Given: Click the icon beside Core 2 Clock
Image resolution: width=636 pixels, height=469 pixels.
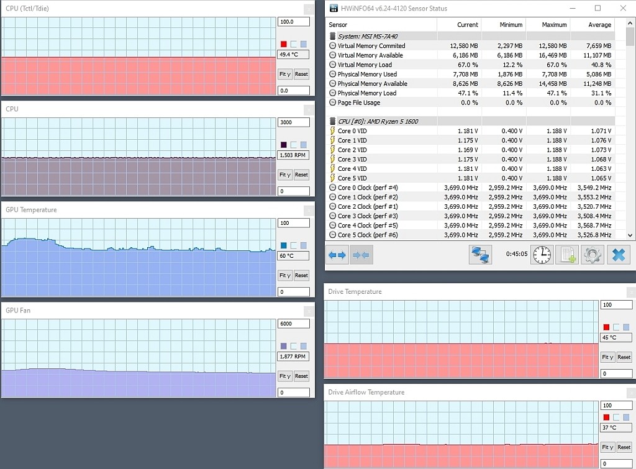Looking at the screenshot, I should tap(333, 206).
